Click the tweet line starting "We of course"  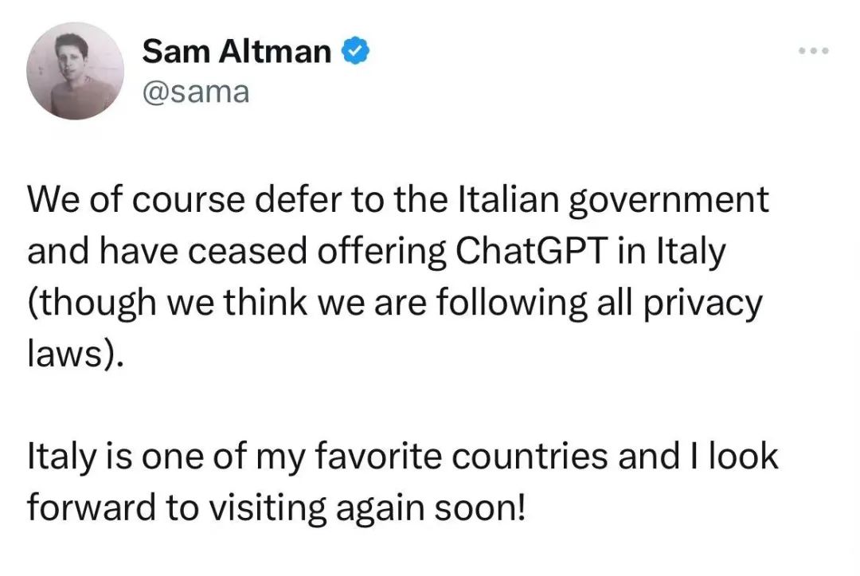(x=398, y=200)
